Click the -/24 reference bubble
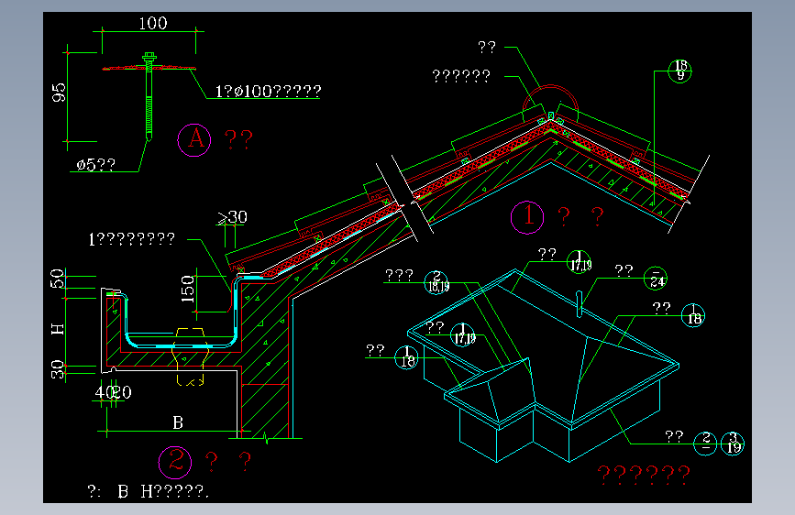Image resolution: width=795 pixels, height=515 pixels. coord(656,279)
